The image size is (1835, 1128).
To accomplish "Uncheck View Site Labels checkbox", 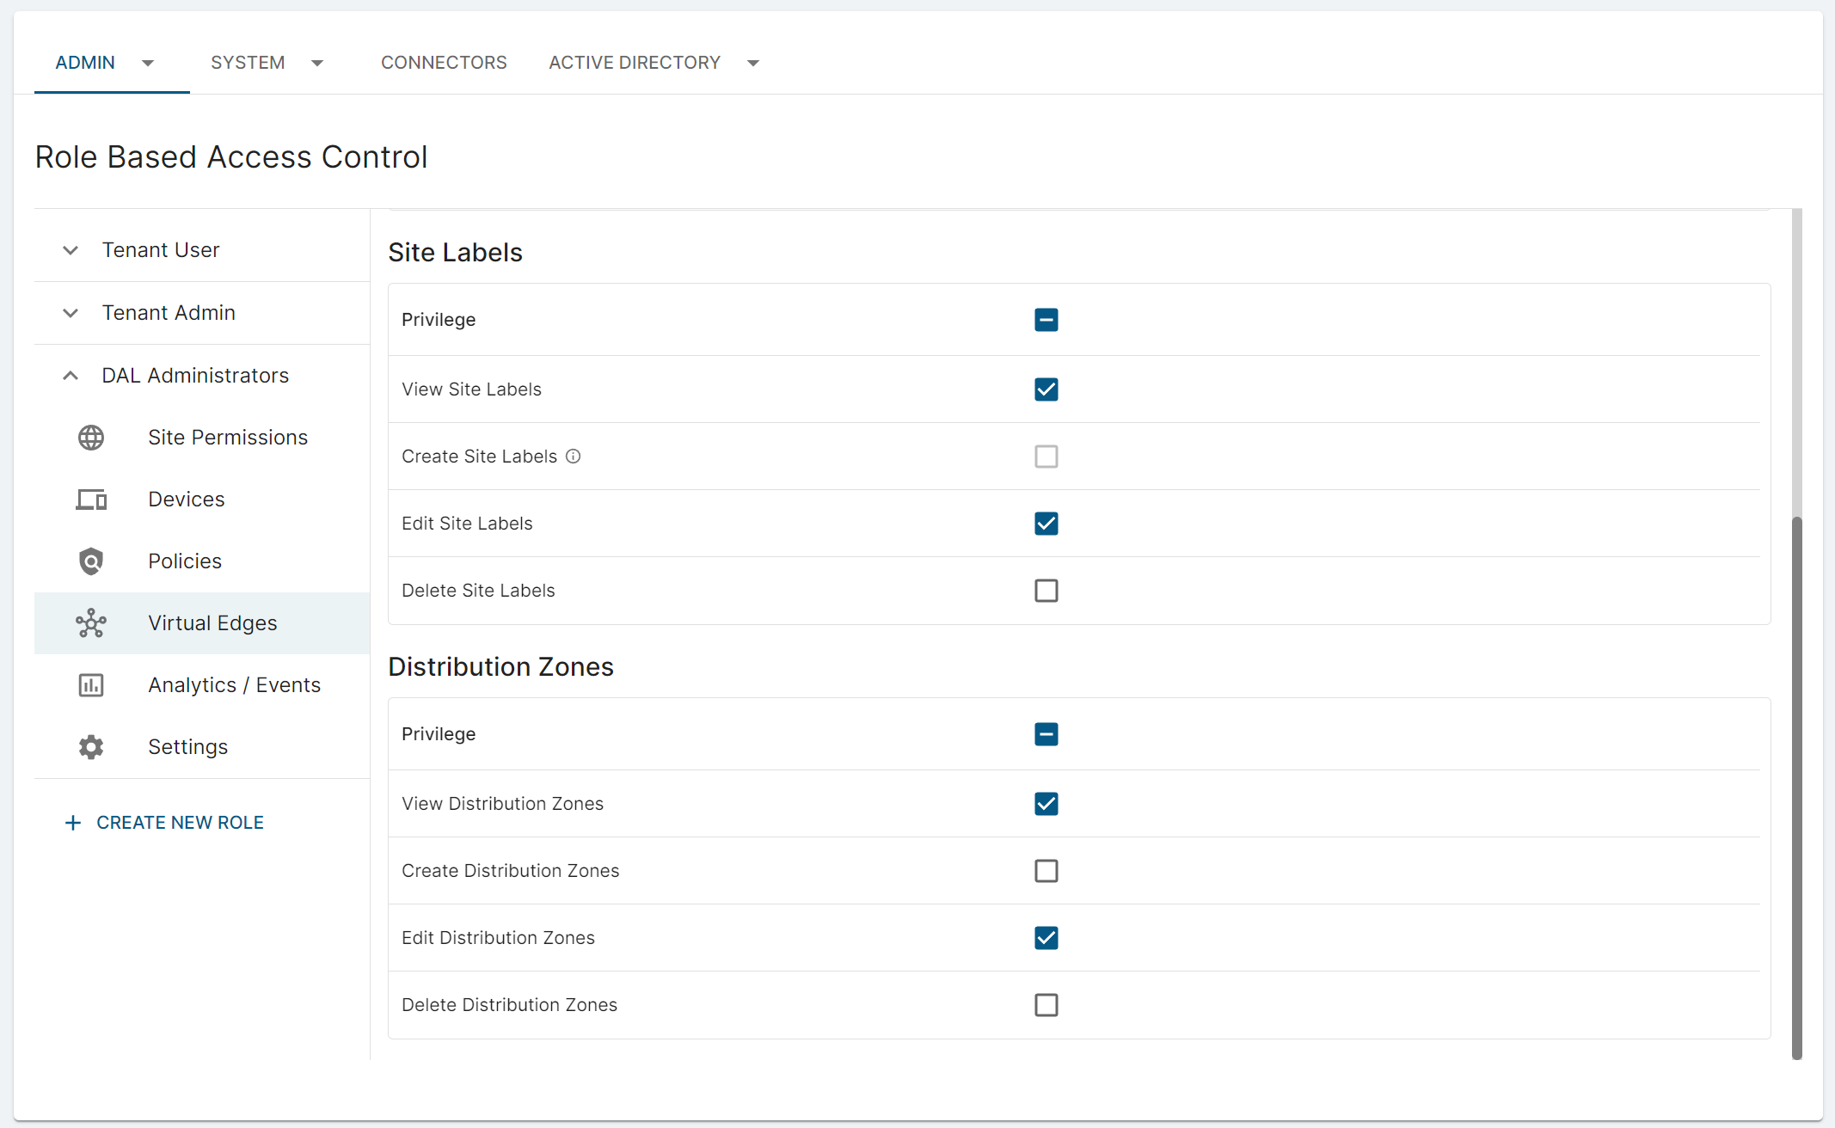I will pyautogui.click(x=1046, y=389).
